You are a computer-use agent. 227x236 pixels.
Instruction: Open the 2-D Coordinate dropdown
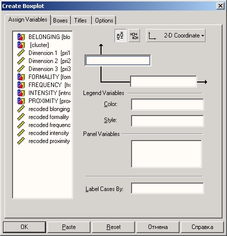click(176, 35)
